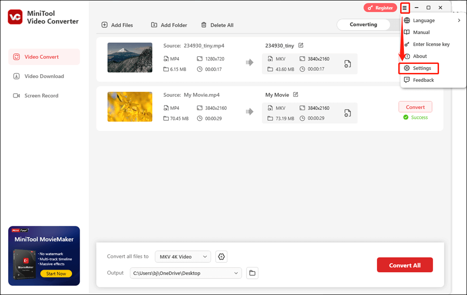Open output settings for 234930_tiny target
Screen dimensions: 467x295
(x=348, y=64)
